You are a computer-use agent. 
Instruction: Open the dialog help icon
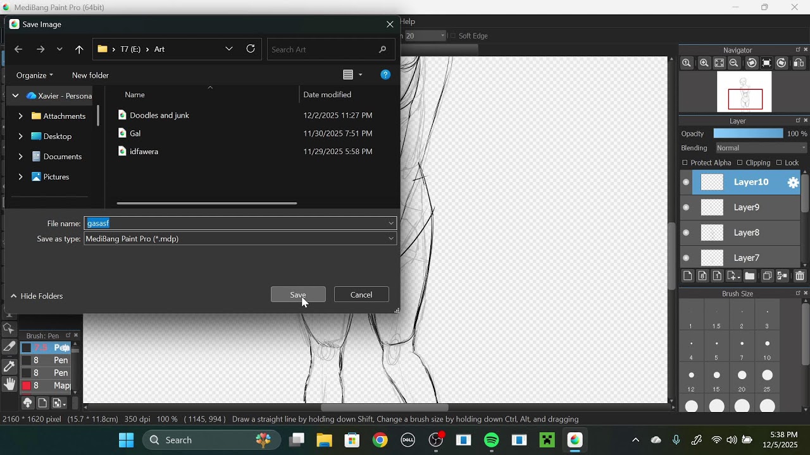(385, 75)
